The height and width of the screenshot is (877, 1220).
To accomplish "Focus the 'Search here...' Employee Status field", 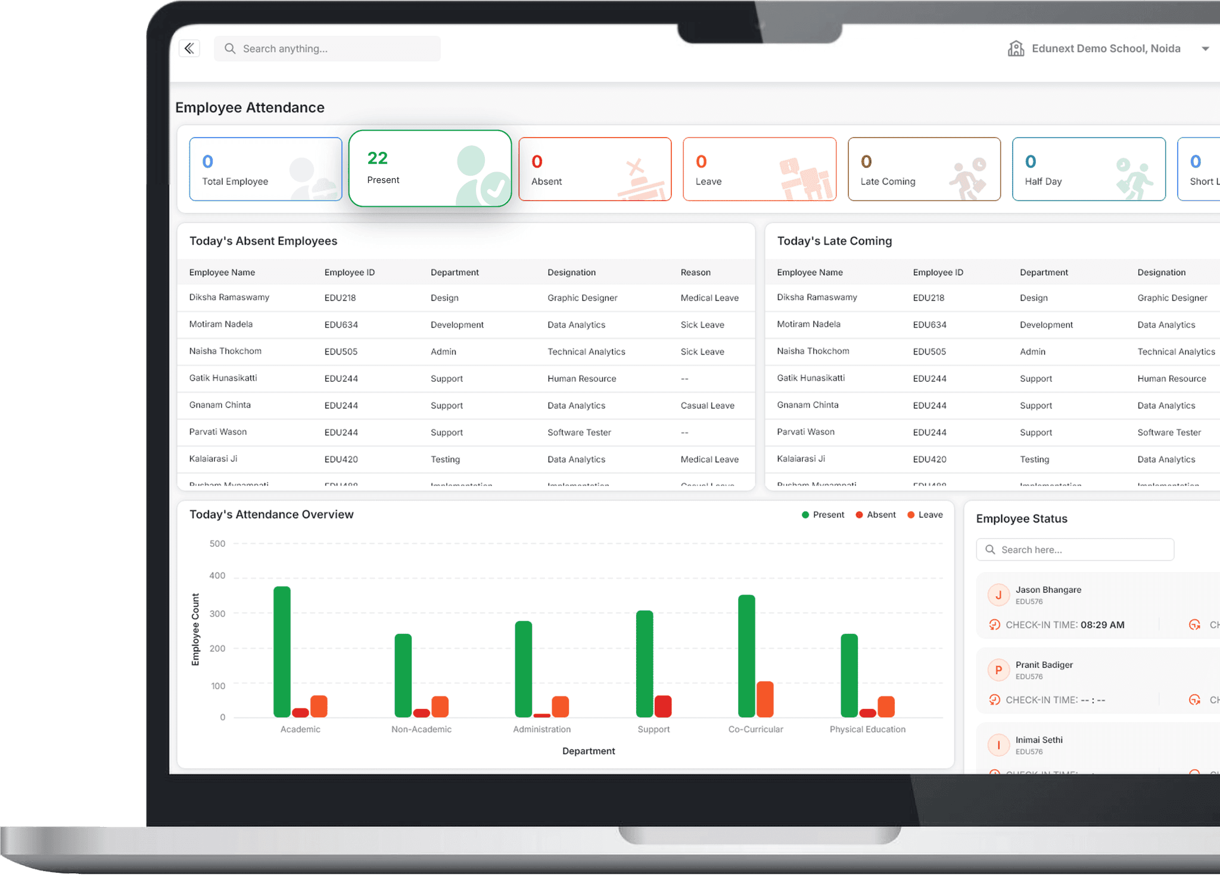I will click(x=1075, y=549).
